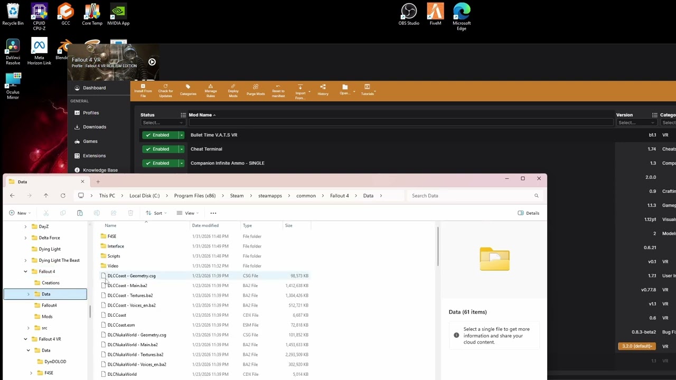Open FiveM desktop shortcut

435,14
